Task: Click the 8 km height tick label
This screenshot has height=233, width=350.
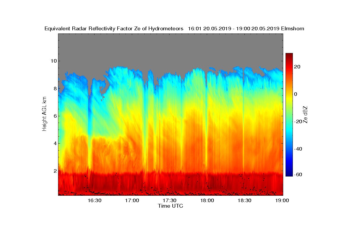Action: click(x=55, y=89)
